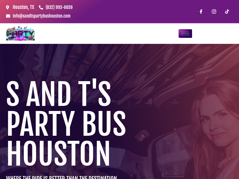Toggle the hamburger navigation menu
The height and width of the screenshot is (179, 239).
(x=185, y=33)
